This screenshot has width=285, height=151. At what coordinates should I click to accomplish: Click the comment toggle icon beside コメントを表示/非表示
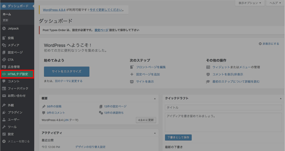208,74
